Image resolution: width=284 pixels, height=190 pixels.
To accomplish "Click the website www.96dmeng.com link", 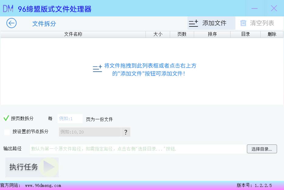I will click(43, 185).
